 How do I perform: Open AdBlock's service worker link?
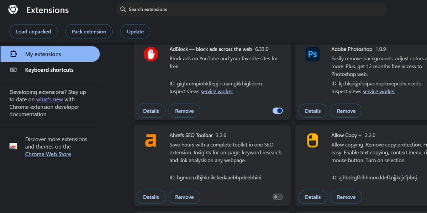point(217,91)
